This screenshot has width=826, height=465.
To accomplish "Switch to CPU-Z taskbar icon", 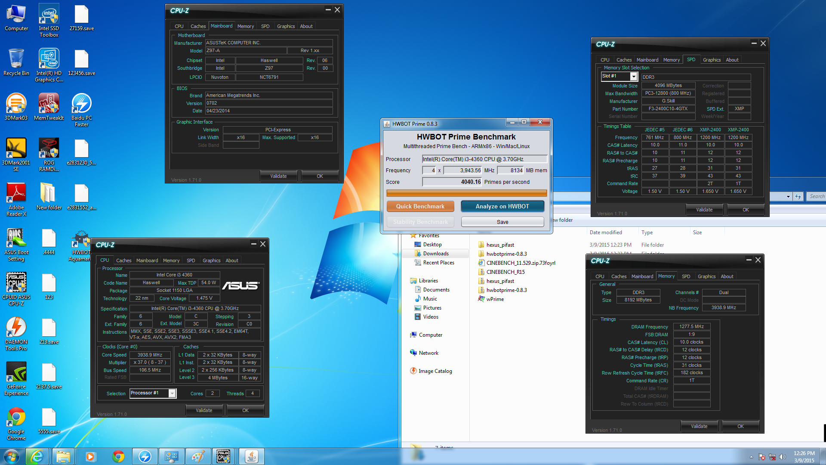I will tap(223, 456).
